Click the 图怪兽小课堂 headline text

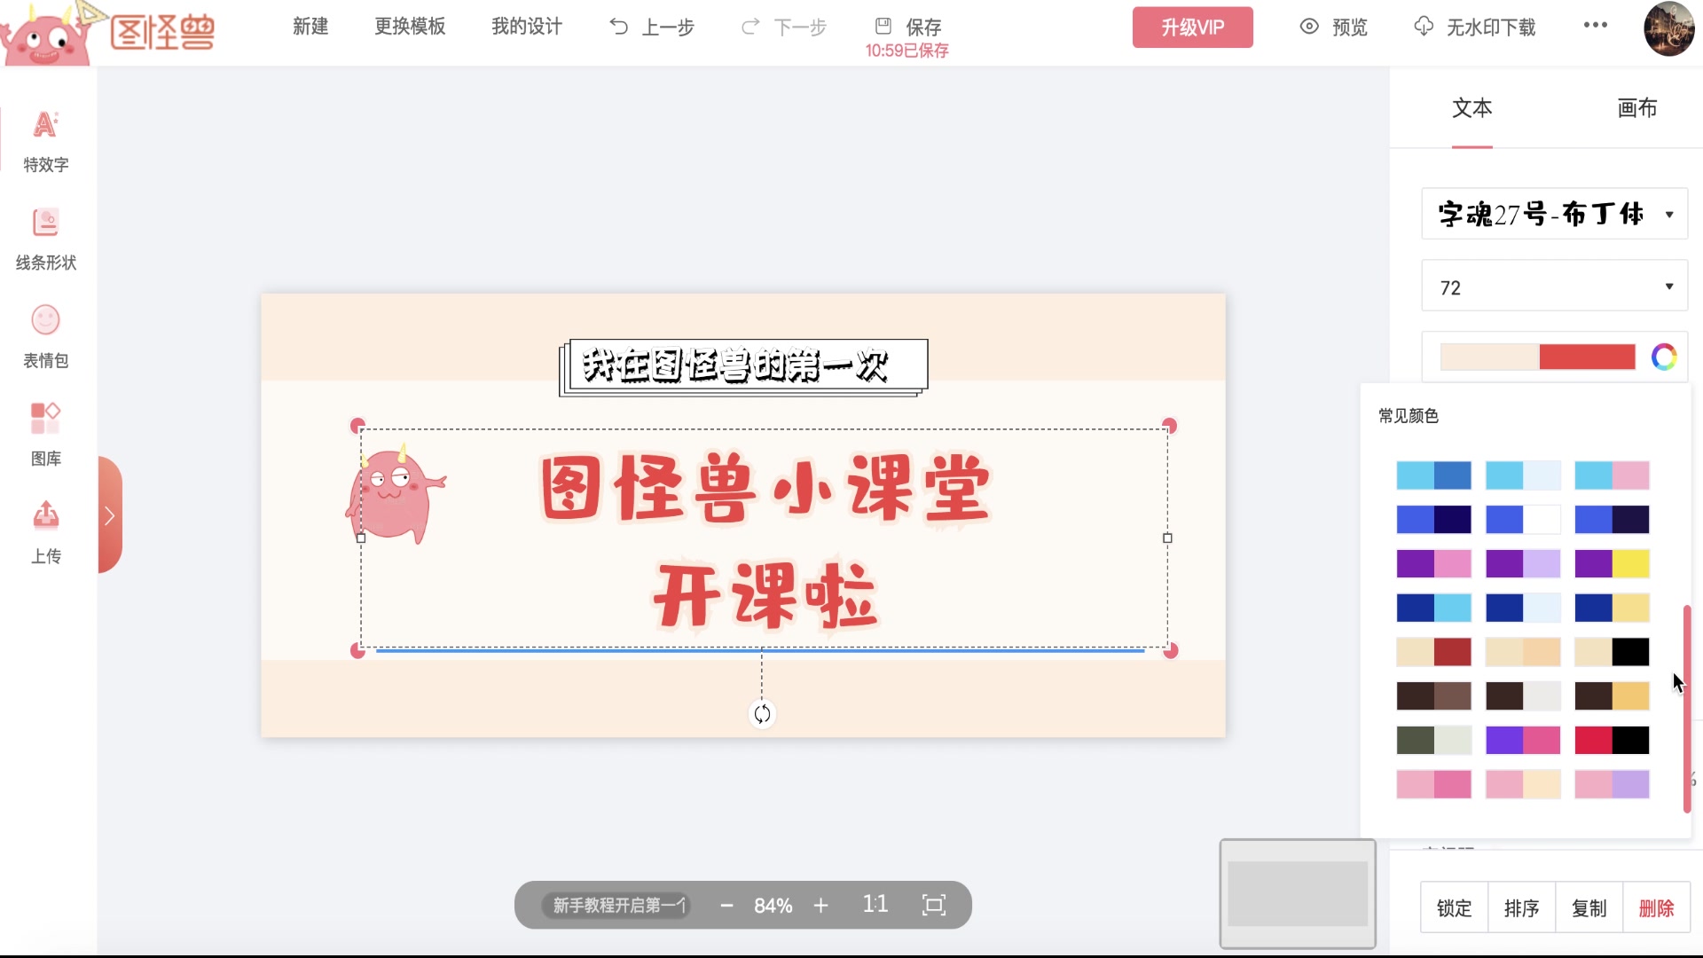pyautogui.click(x=765, y=488)
